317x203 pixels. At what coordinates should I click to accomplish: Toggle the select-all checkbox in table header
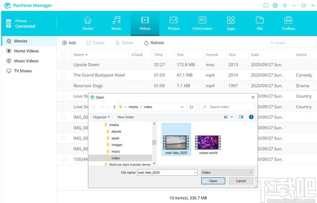(x=64, y=55)
